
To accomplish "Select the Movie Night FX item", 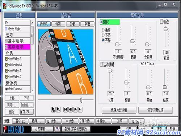I will (x=18, y=29).
